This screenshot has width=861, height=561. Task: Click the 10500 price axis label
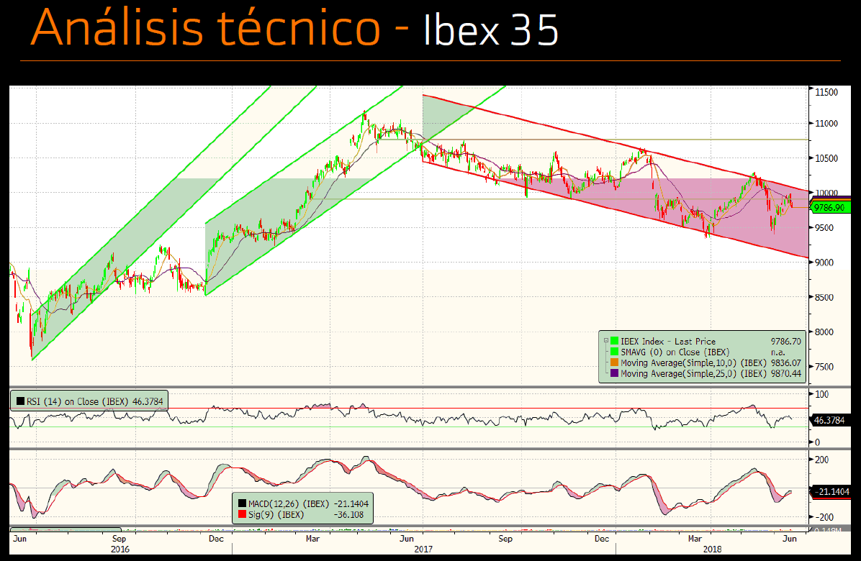[x=826, y=158]
